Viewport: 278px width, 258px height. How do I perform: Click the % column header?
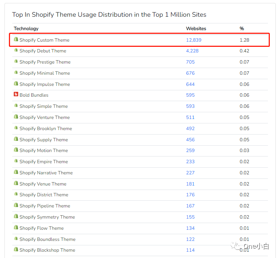click(x=242, y=29)
